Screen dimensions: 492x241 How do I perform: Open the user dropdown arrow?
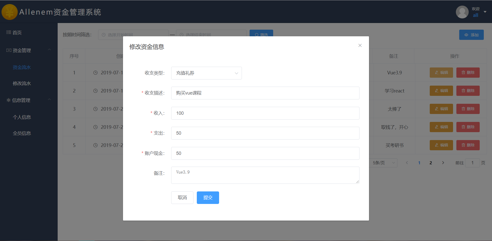pos(485,12)
